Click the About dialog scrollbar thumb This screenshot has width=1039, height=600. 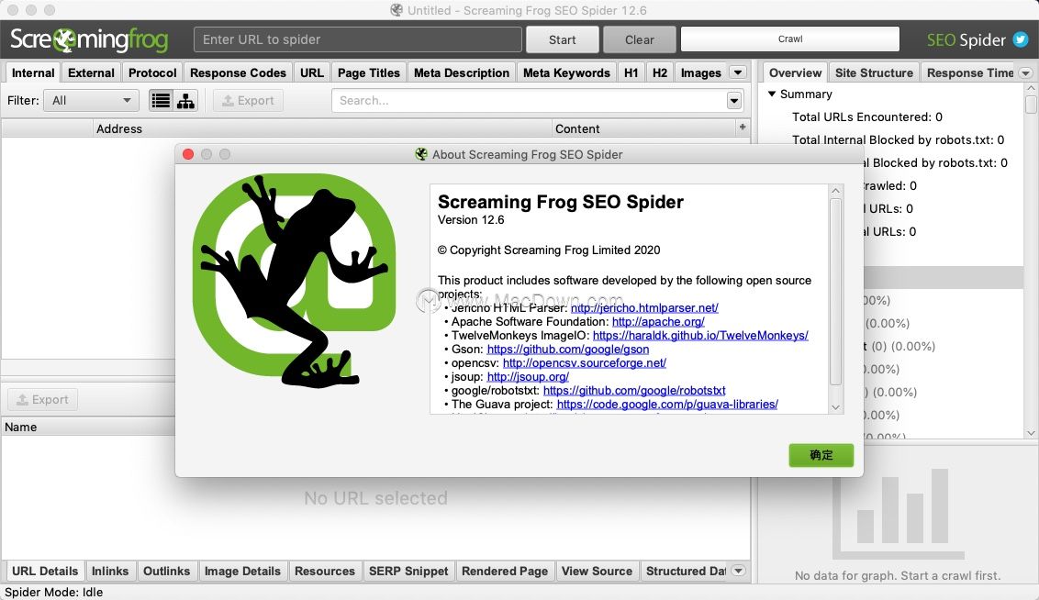[835, 291]
